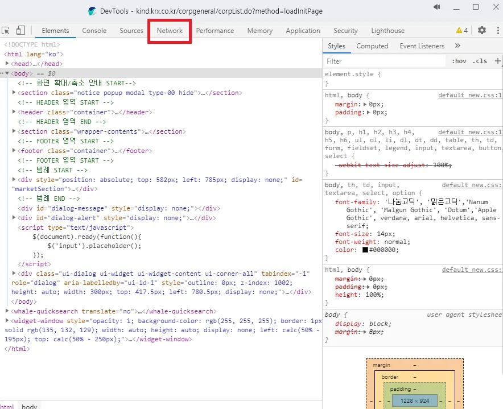Expand the widget-window element

tap(7, 320)
